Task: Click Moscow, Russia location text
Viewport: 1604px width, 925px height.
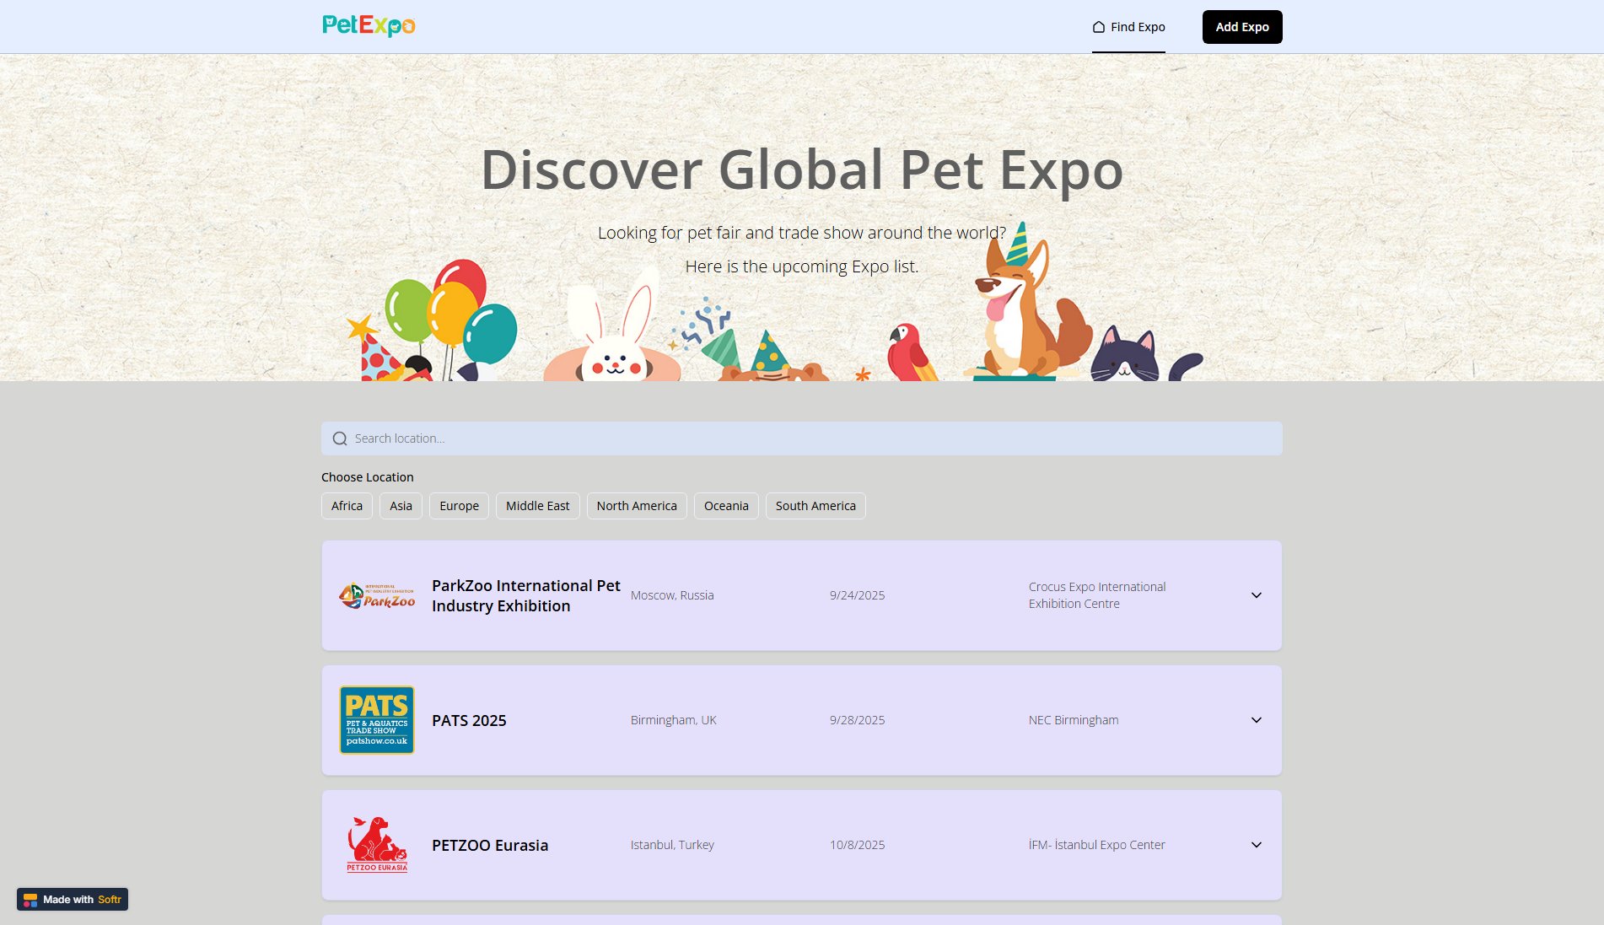Action: click(672, 595)
